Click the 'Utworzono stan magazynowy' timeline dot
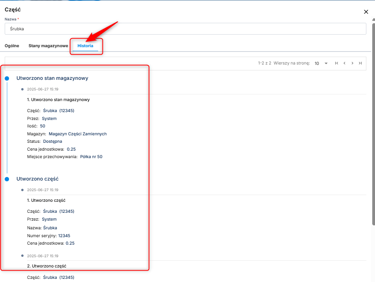Image resolution: width=375 pixels, height=282 pixels. pyautogui.click(x=7, y=79)
